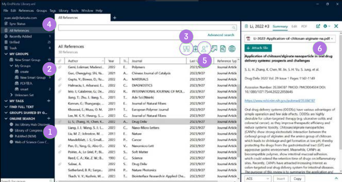The image size is (342, 182).
Task: Switch to the Edit tab in reference panel
Action: 294,26
